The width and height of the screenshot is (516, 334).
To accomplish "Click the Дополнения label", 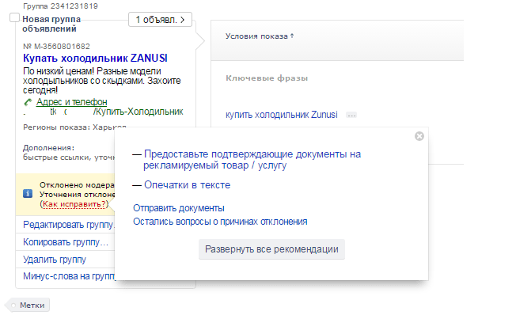I will click(48, 148).
